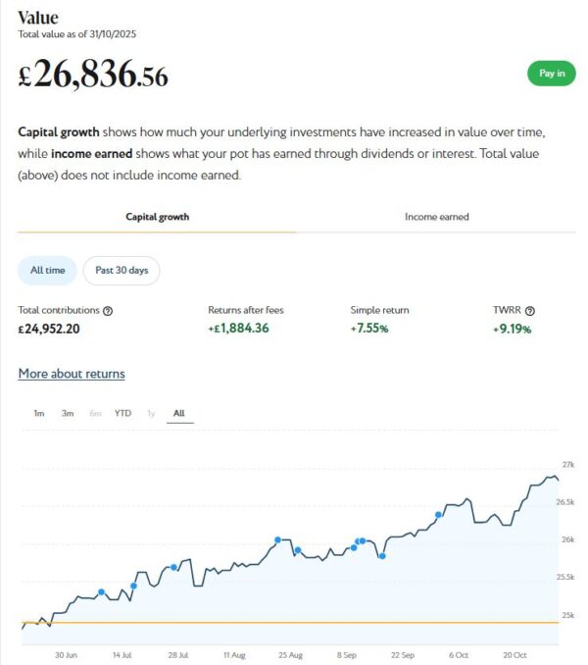Screen dimensions: 588x665
Task: Click the orange contributions baseline on chart
Action: 294,622
